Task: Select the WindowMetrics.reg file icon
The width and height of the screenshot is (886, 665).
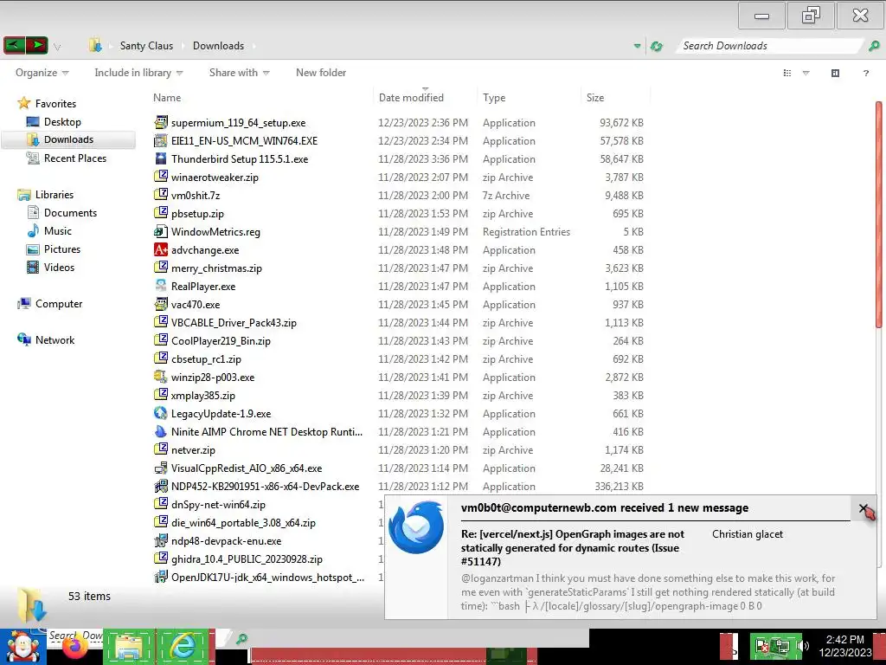Action: [161, 231]
